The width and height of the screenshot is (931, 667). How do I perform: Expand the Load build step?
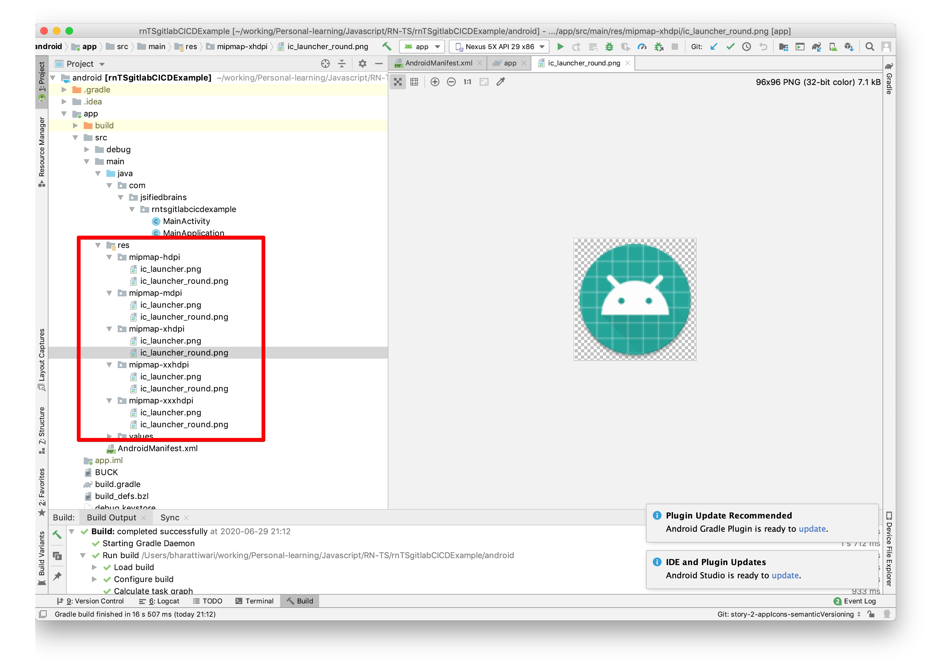pyautogui.click(x=94, y=567)
